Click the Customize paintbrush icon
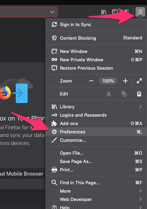The image size is (147, 209). (x=54, y=140)
